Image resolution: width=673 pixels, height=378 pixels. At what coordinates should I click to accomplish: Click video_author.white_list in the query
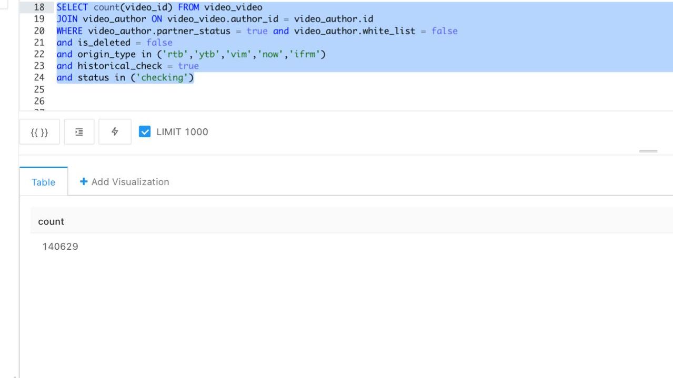(x=355, y=31)
